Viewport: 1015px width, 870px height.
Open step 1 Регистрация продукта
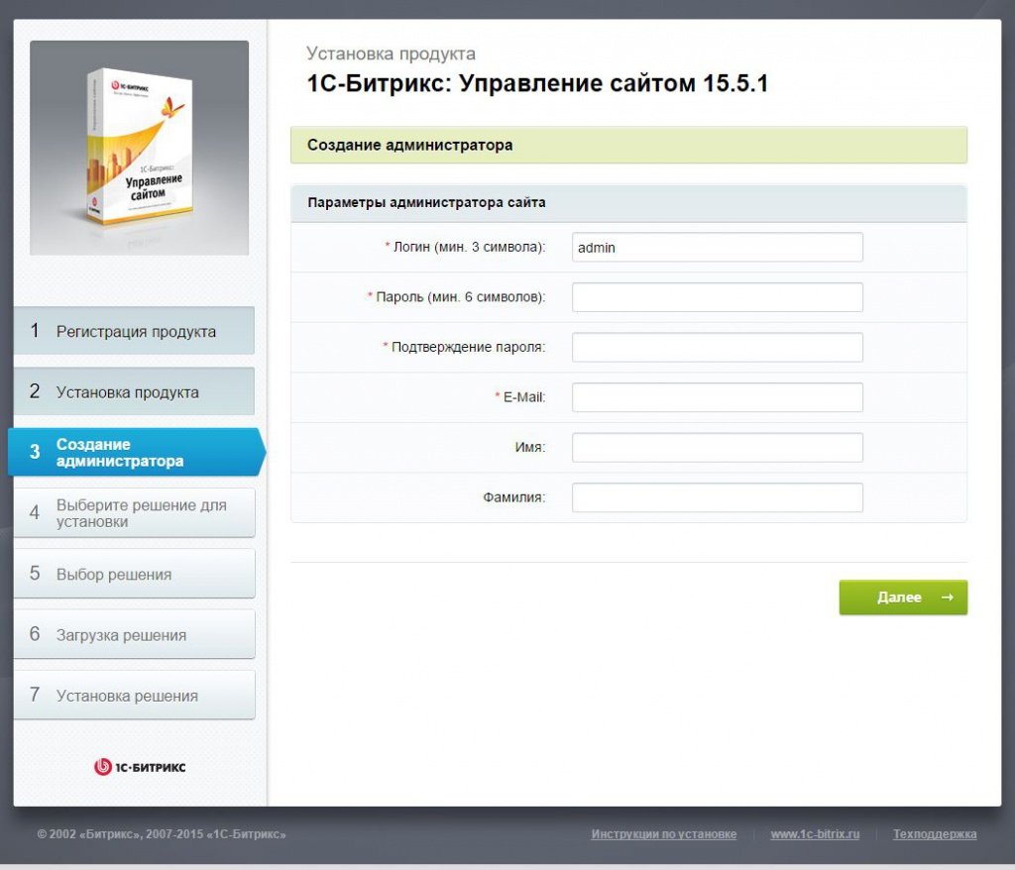click(134, 331)
